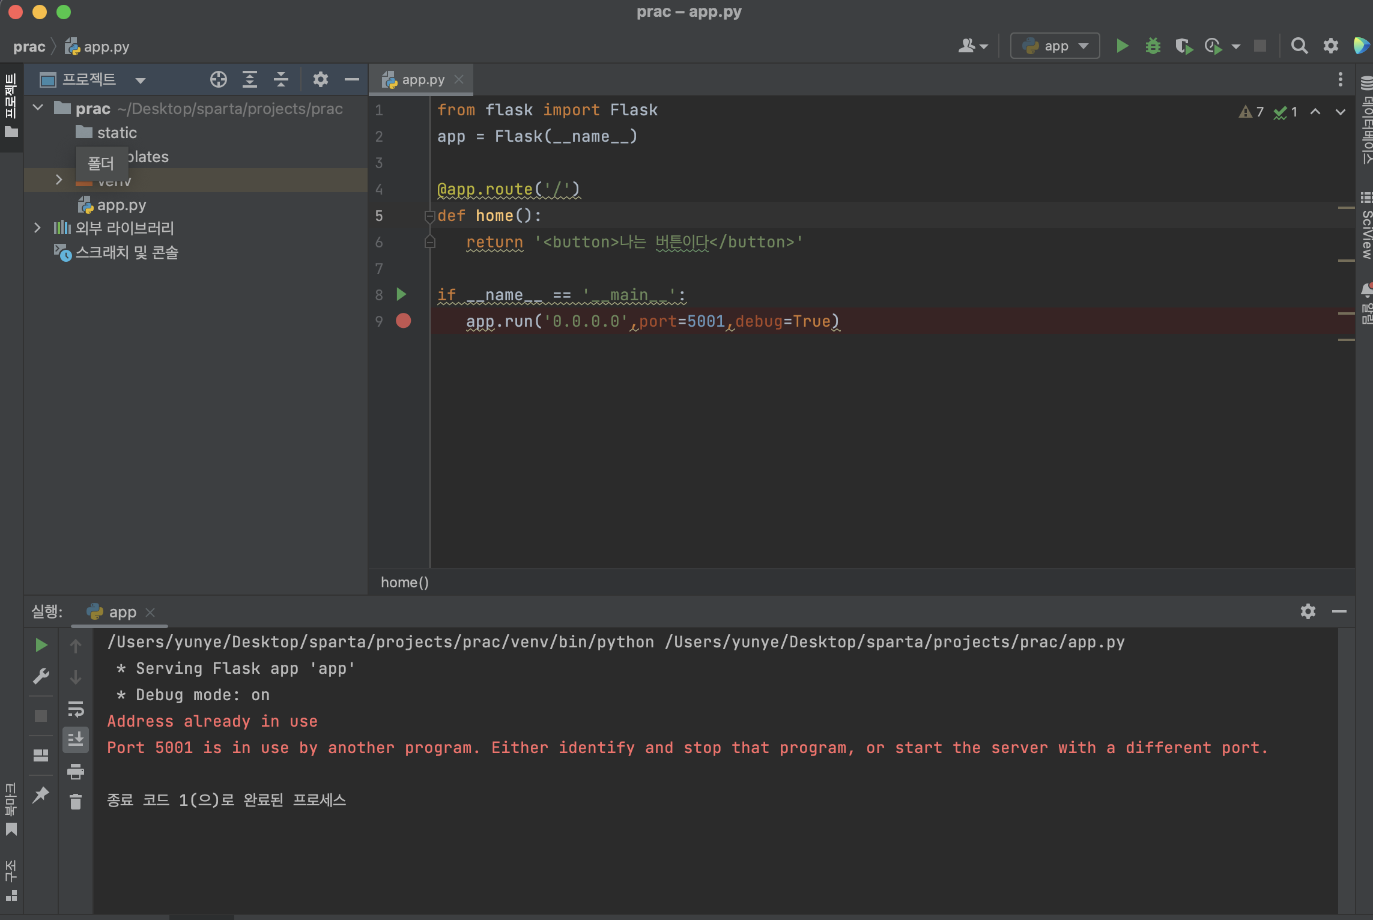Viewport: 1373px width, 920px height.
Task: Go to next highlighted error arrow
Action: 1341,112
